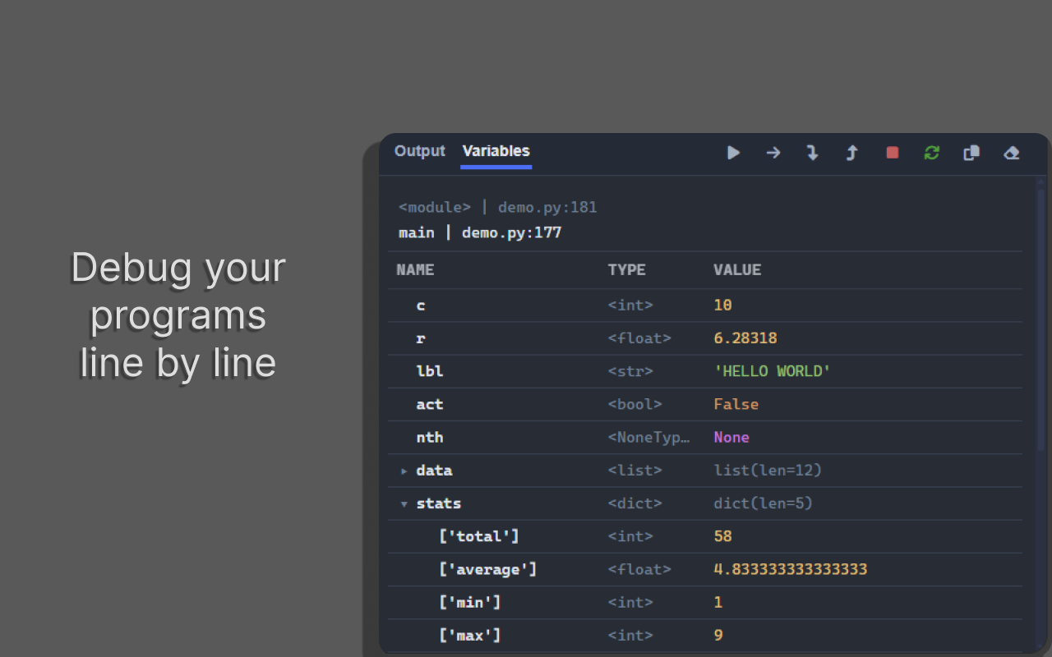Click the variables panel vertical scrollbar
The height and width of the screenshot is (657, 1052).
pyautogui.click(x=1040, y=320)
